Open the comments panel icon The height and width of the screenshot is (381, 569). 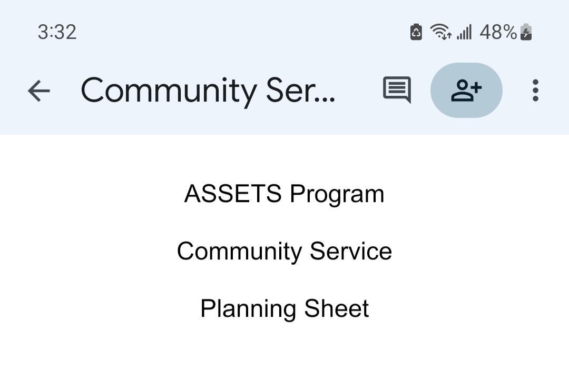pos(396,90)
